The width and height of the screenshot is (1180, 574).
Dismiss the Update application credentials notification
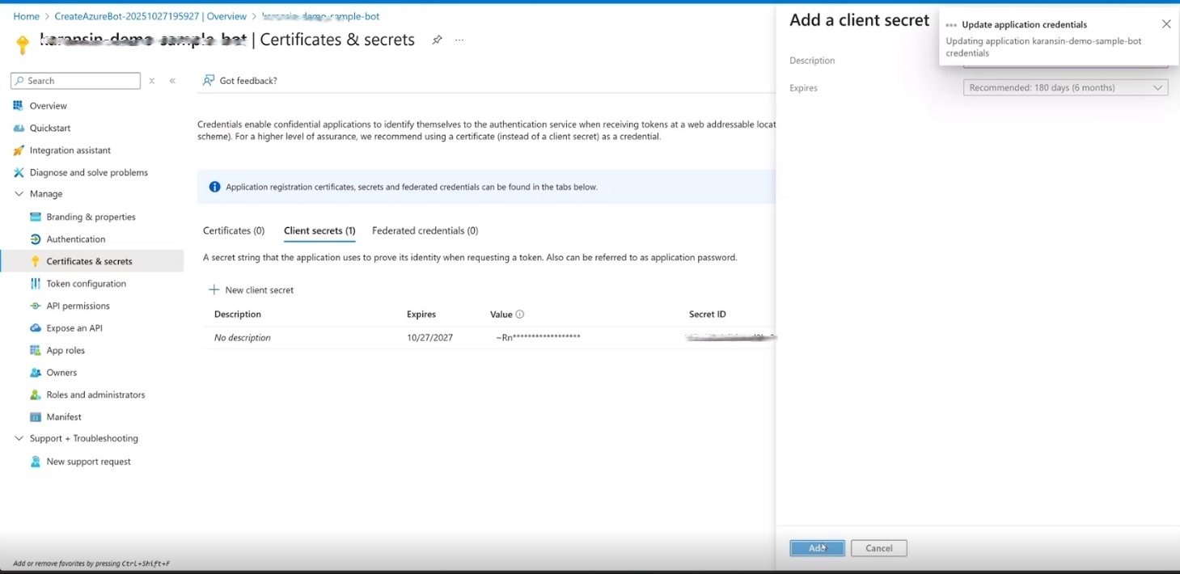click(x=1165, y=23)
